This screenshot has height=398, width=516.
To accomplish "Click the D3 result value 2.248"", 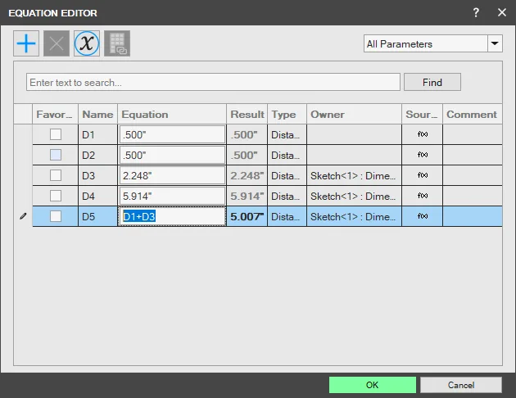I will coord(247,175).
